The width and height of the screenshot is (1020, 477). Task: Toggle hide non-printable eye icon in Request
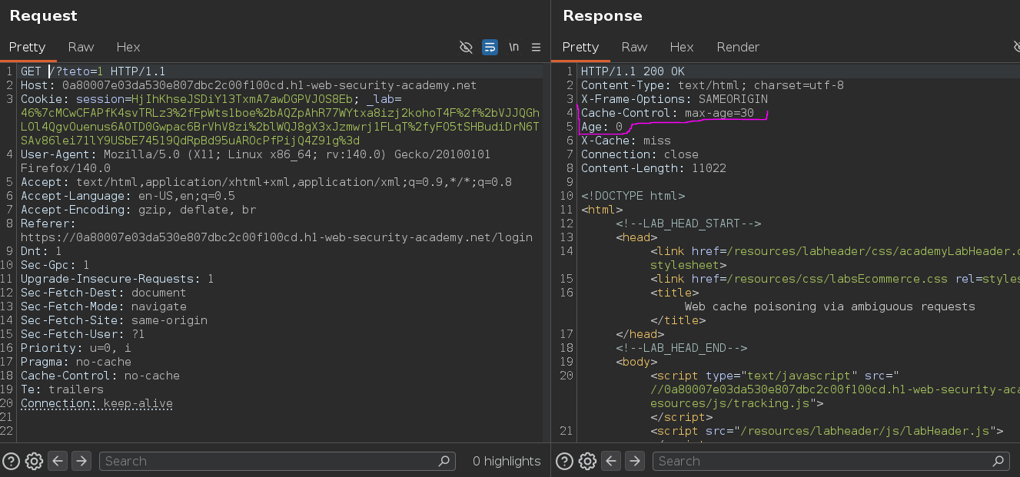coord(466,47)
